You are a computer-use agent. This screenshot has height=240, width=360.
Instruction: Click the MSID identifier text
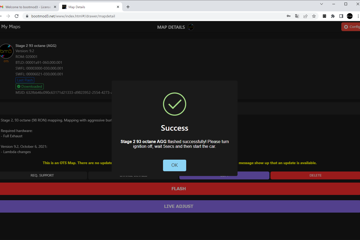(63, 92)
